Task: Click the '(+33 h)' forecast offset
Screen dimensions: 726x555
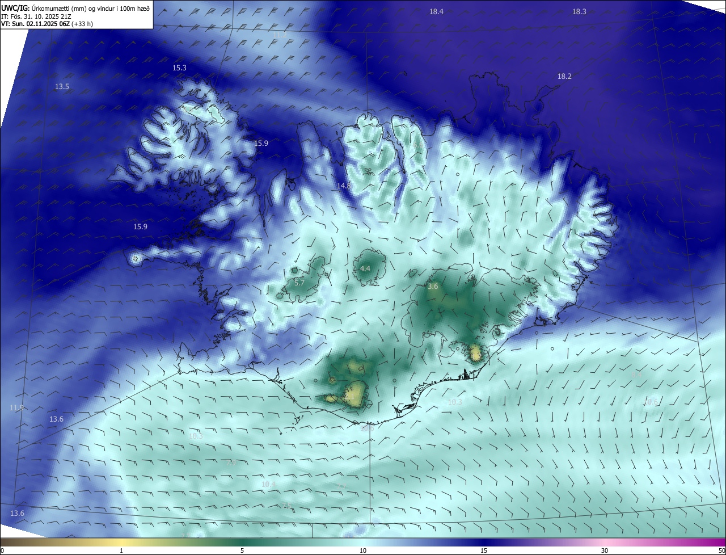Action: click(82, 24)
